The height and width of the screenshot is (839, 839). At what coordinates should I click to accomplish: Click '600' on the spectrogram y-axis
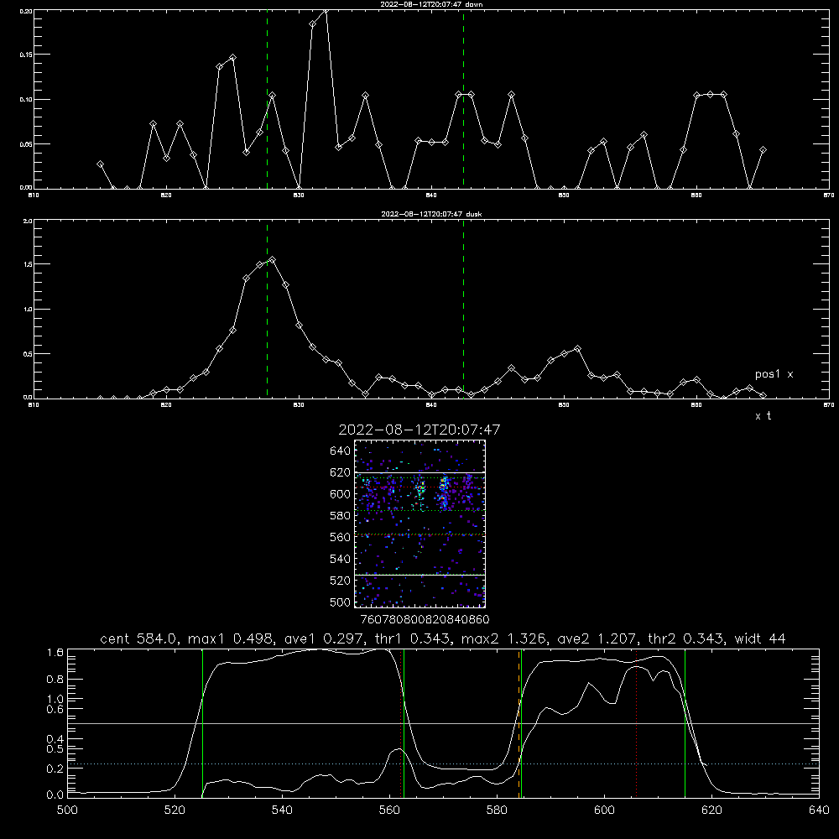(341, 494)
